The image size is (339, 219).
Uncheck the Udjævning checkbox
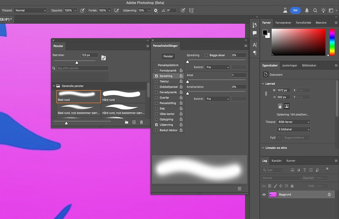[157, 125]
